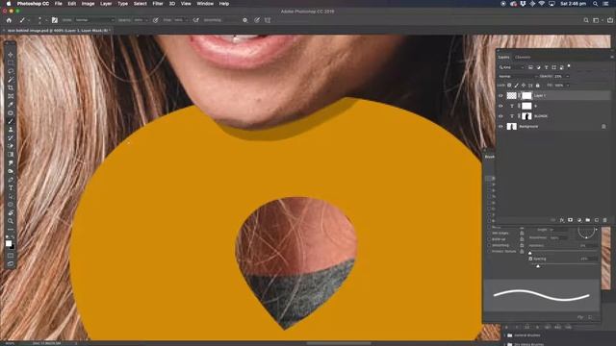The image size is (616, 346).
Task: Switch to the Channels tab
Action: click(523, 58)
